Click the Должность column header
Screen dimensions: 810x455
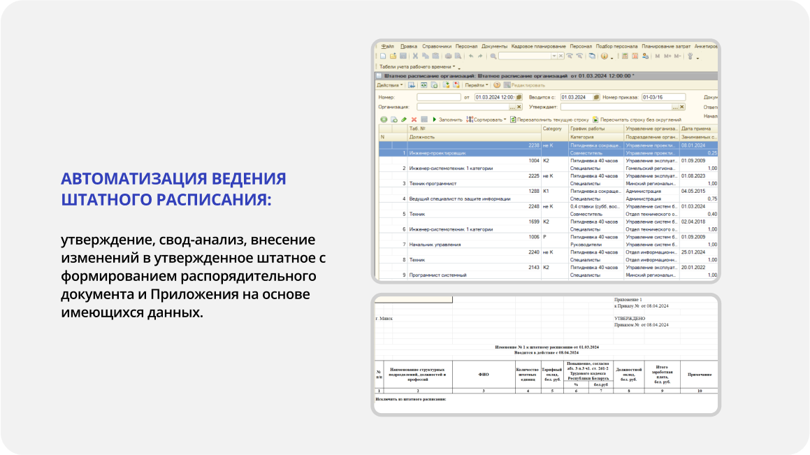coord(473,137)
